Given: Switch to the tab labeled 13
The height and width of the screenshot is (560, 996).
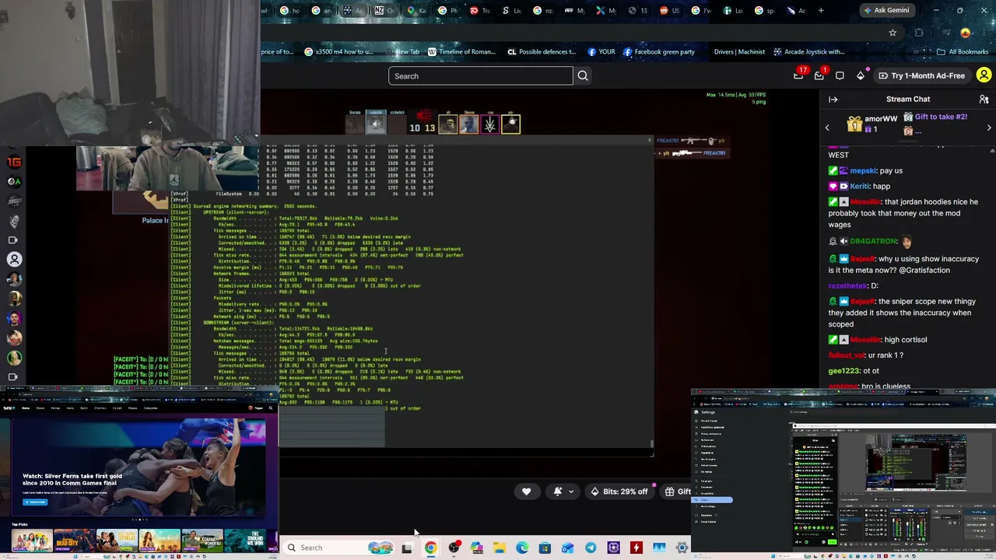Looking at the screenshot, I should coord(637,11).
